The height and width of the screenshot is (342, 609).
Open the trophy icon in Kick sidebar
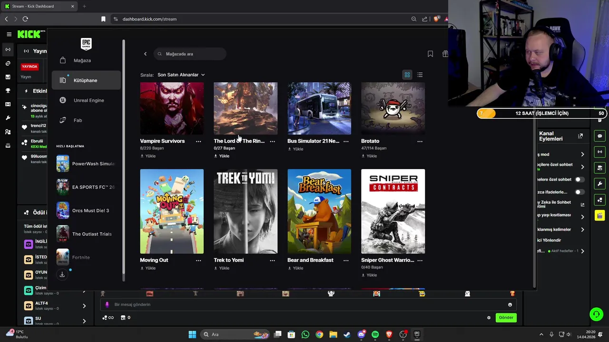click(x=8, y=90)
